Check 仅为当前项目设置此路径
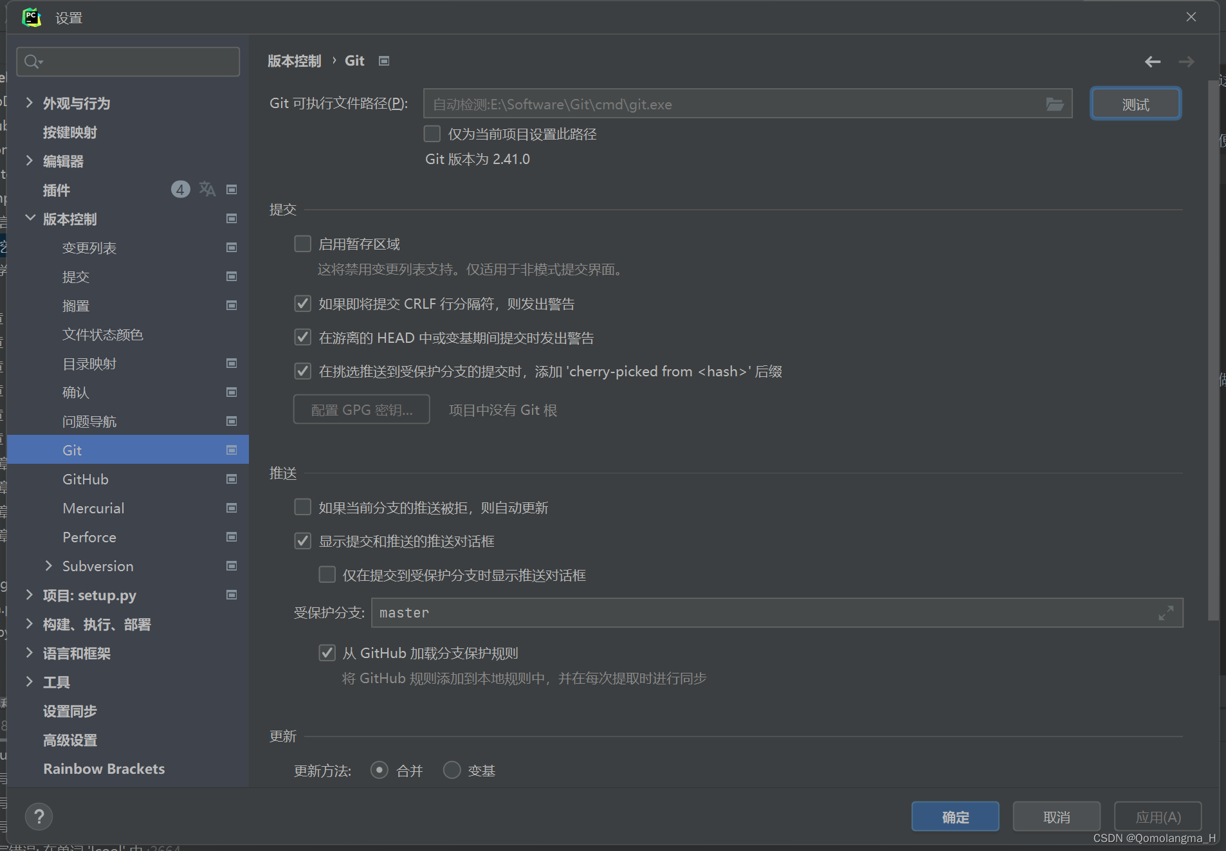Viewport: 1226px width, 851px height. [x=431, y=134]
